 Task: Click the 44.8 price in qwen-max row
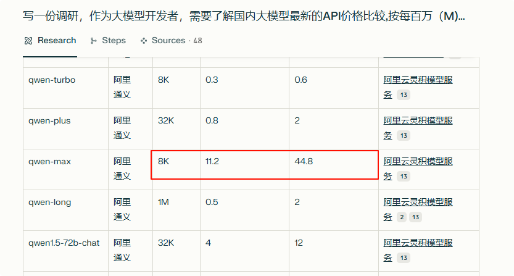pyautogui.click(x=304, y=162)
